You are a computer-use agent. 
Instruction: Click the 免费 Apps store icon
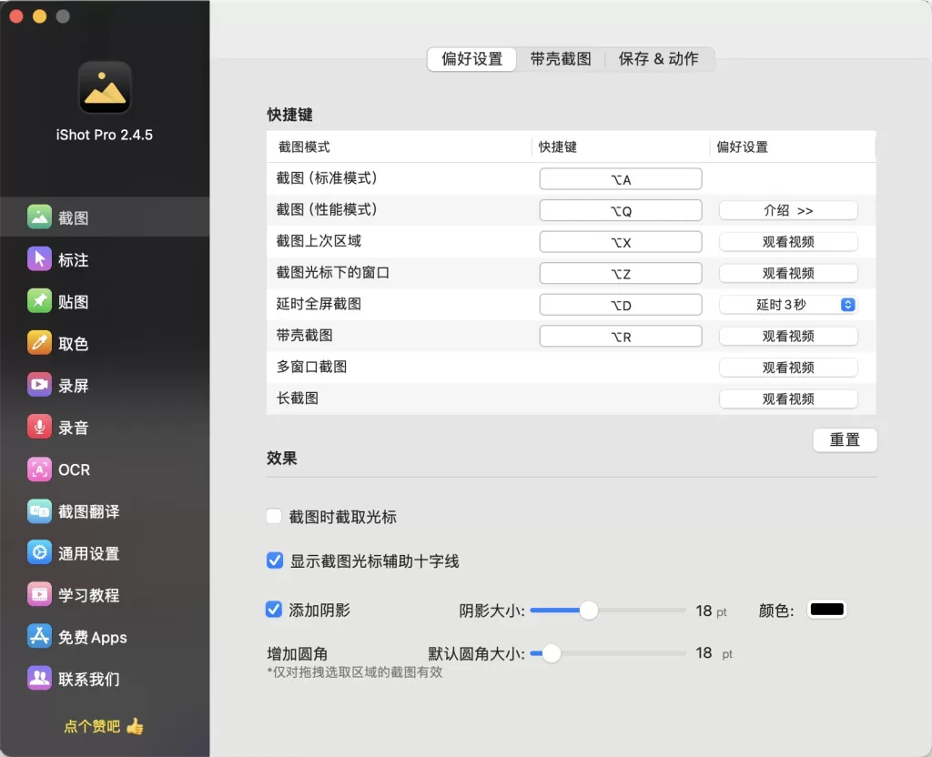click(39, 637)
